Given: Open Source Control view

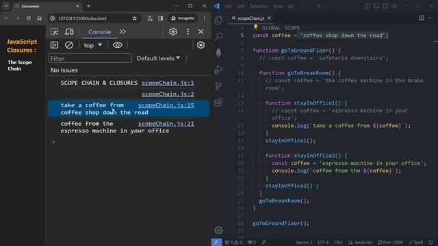Looking at the screenshot, I should (218, 86).
